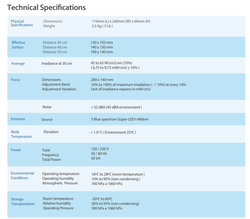The height and width of the screenshot is (219, 250).
Task: Select the Elevation row label
Action: coord(51,132)
